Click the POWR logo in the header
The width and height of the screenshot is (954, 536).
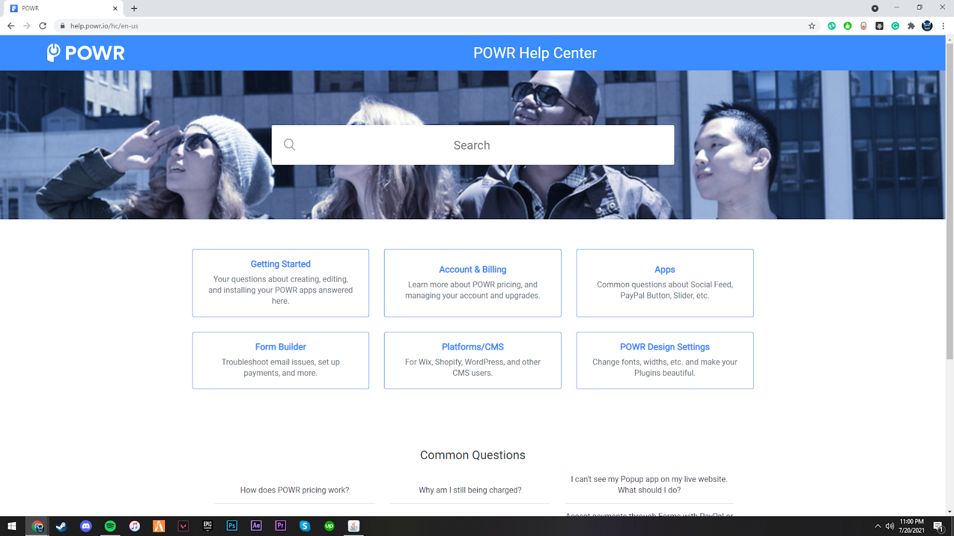[86, 53]
